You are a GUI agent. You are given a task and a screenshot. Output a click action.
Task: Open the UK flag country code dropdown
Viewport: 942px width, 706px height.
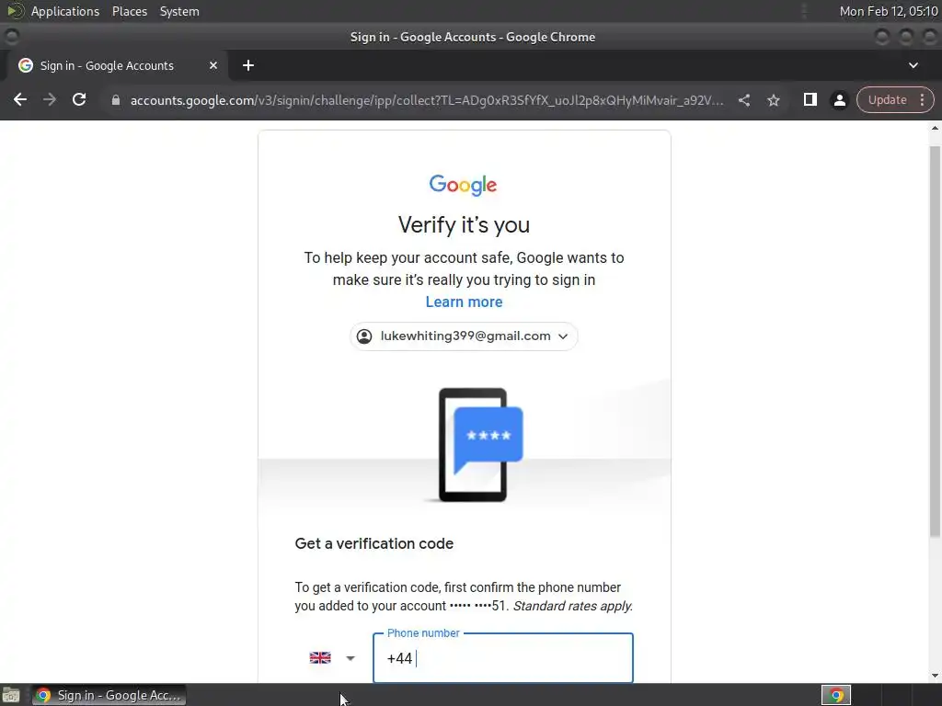(x=332, y=658)
